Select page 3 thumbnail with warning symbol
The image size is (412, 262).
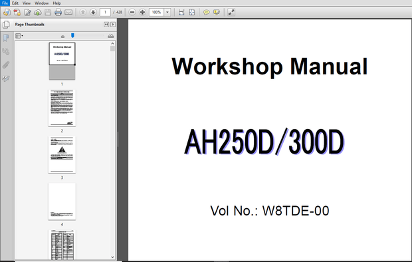click(x=62, y=155)
